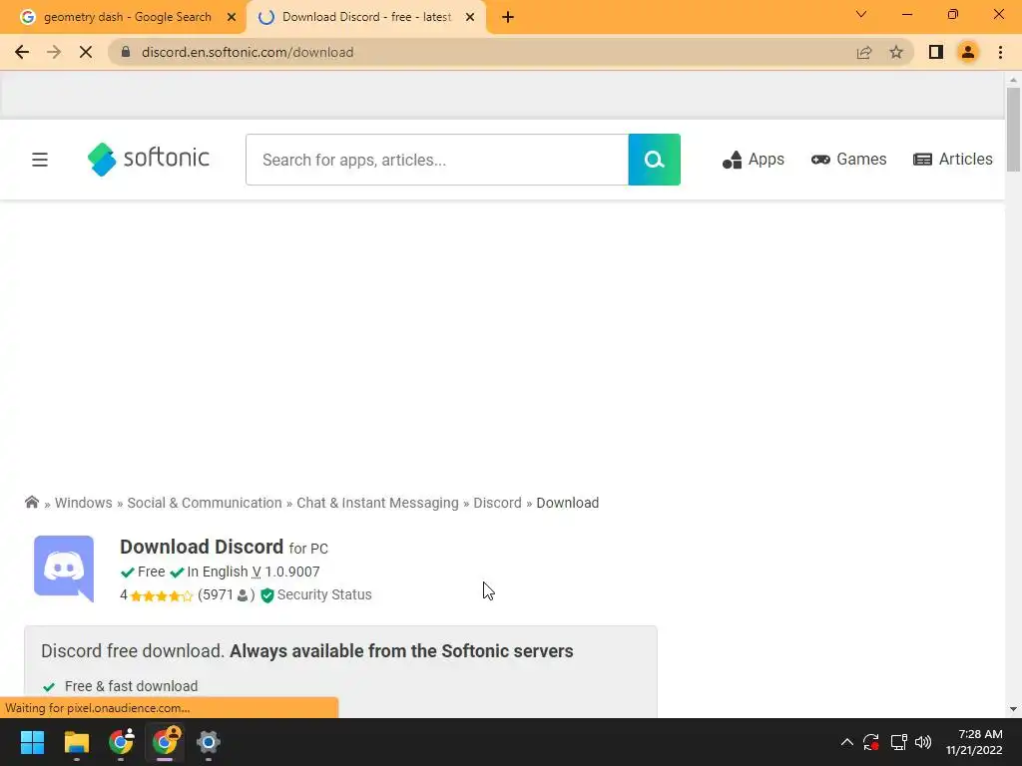Open the taskbar clock and date

(x=974, y=742)
